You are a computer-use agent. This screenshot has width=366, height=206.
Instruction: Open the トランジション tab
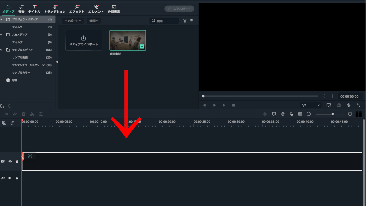55,9
